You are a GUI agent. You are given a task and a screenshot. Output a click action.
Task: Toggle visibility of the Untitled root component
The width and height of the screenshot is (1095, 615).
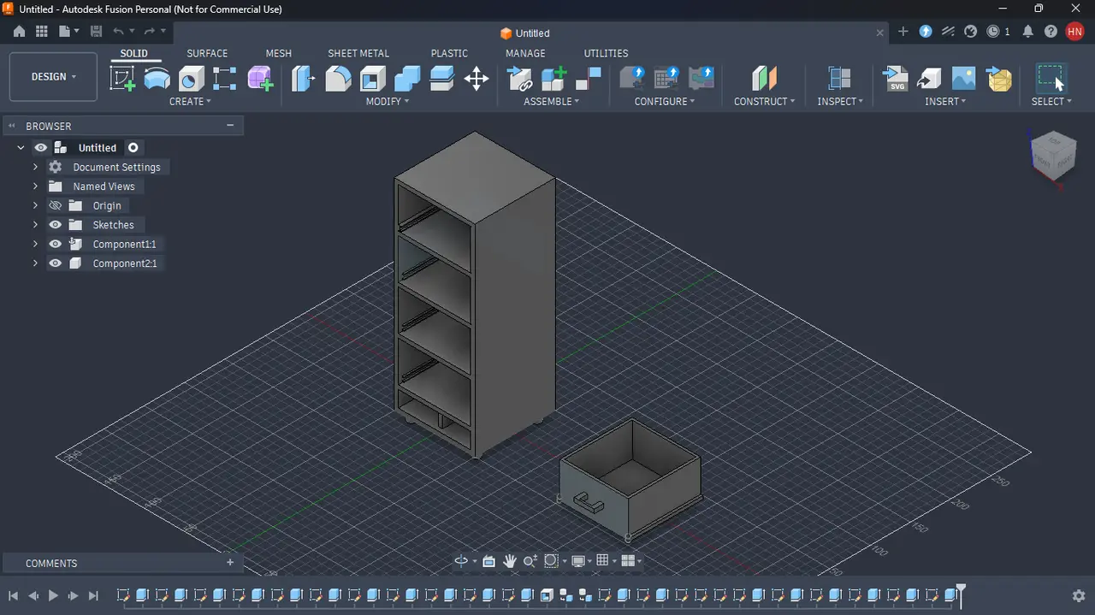40,148
